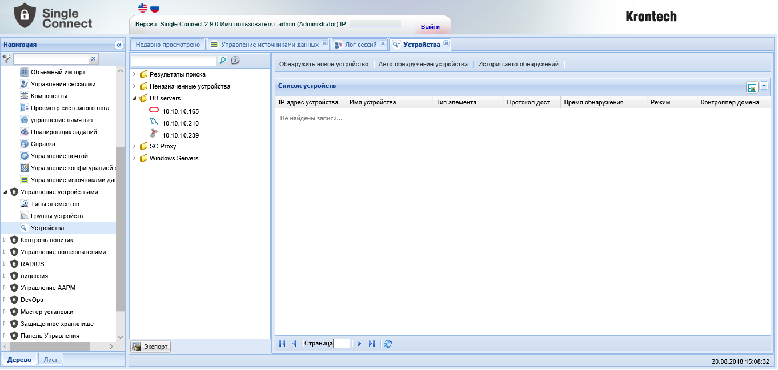Screen dimensions: 778x370
Task: Open Планировщик заданий item
Action: coord(63,132)
